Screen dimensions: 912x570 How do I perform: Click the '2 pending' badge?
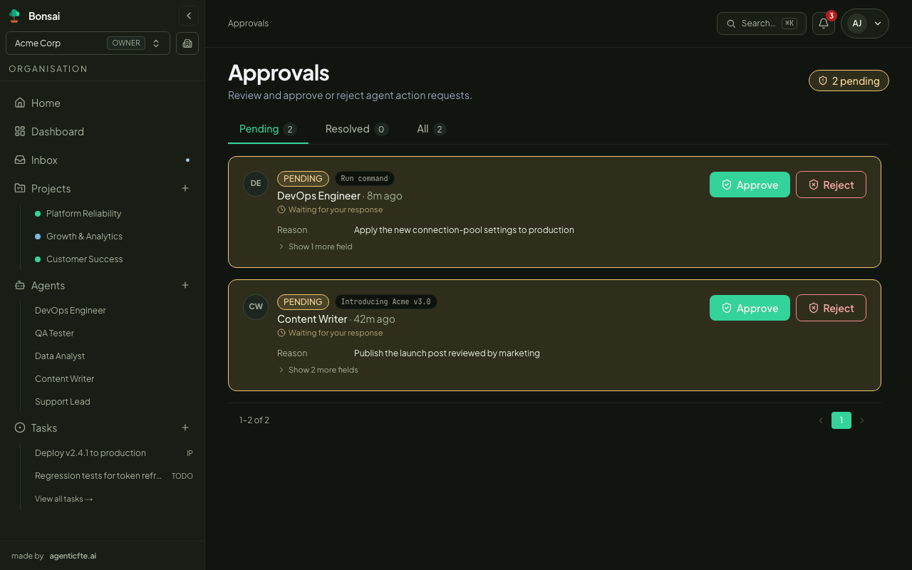pos(849,81)
